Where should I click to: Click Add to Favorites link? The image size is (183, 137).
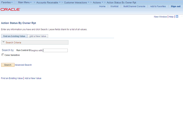158,6
